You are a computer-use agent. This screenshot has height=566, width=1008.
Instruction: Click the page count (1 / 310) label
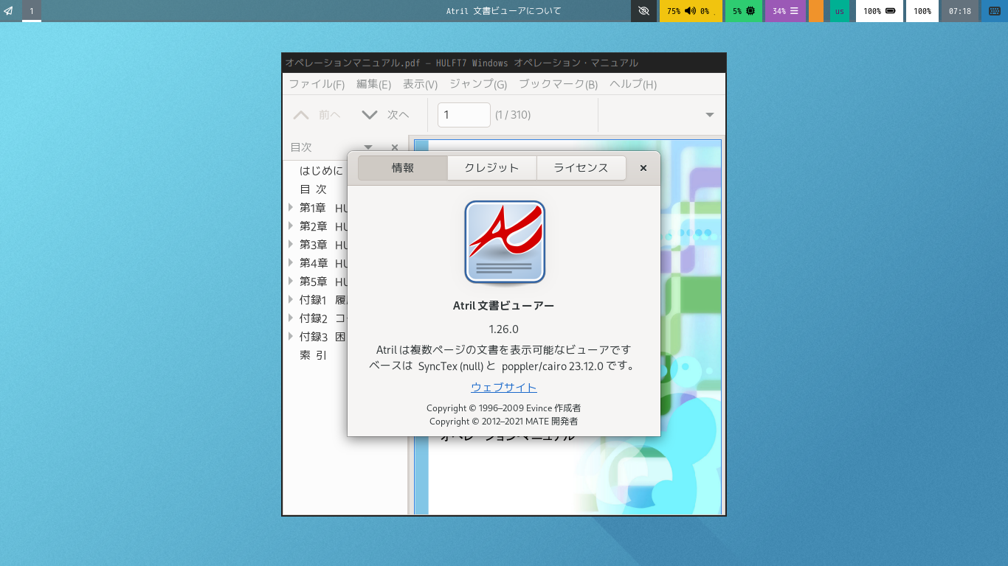513,115
